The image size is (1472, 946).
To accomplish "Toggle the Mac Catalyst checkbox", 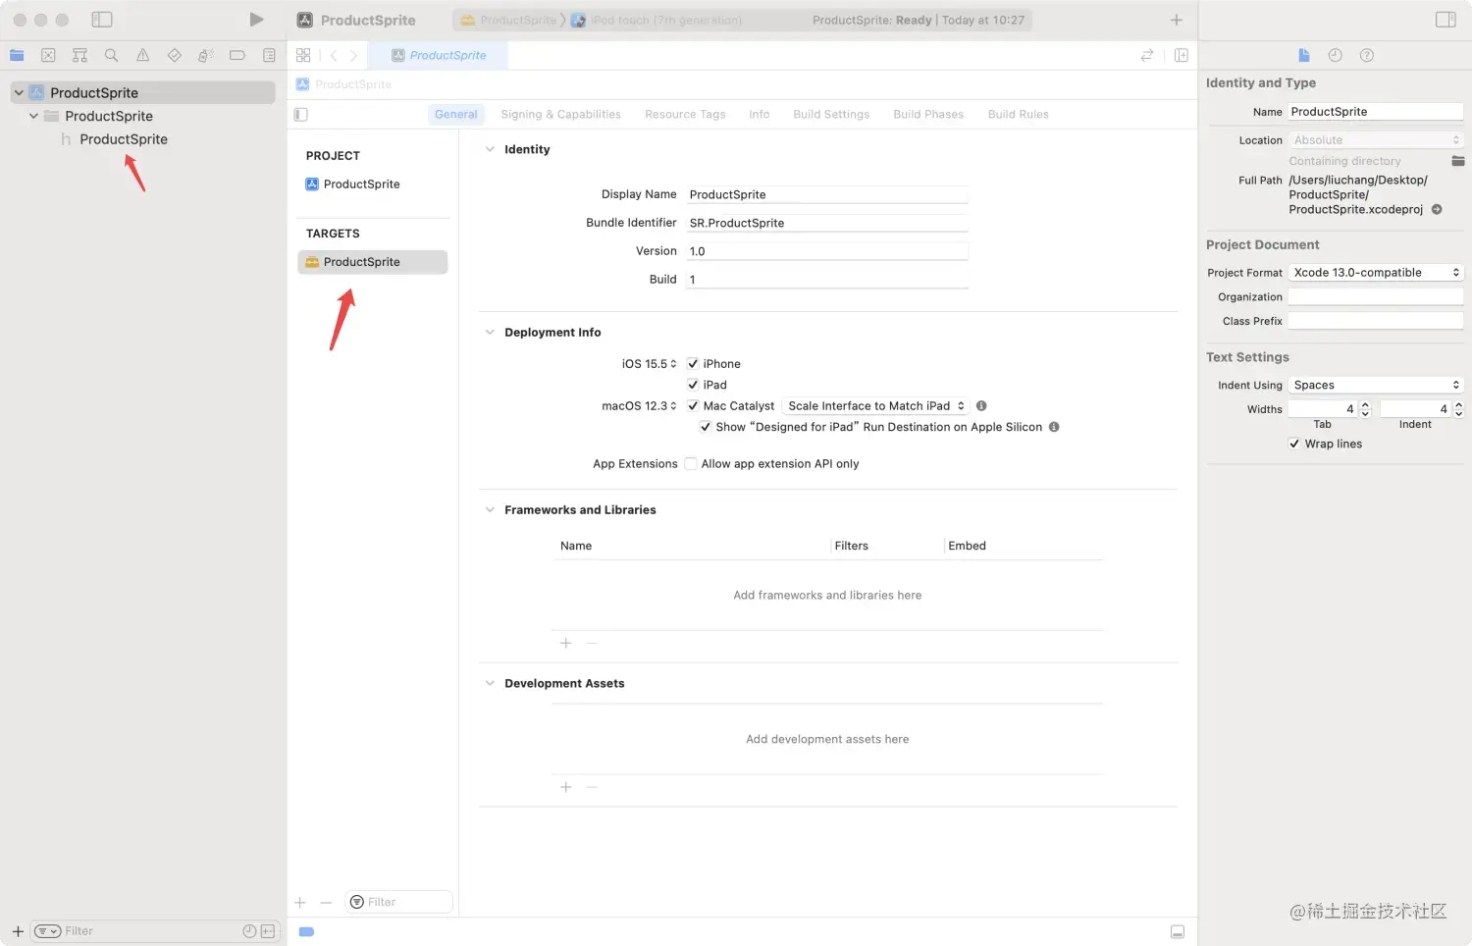I will [693, 406].
